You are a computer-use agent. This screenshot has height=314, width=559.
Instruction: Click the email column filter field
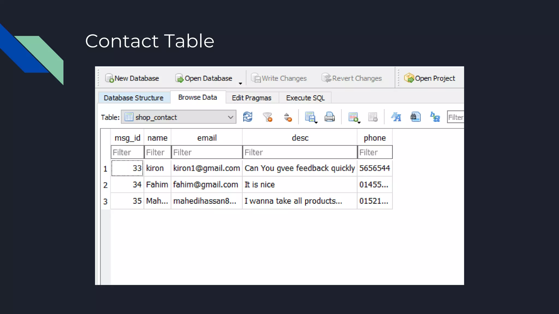coord(207,152)
